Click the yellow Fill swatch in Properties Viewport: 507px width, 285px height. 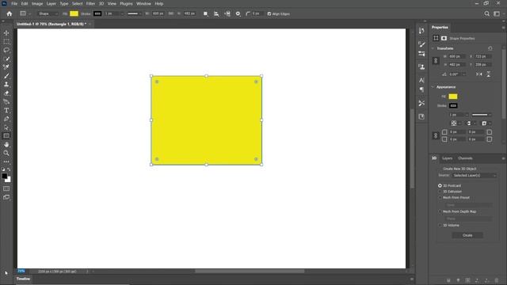click(453, 97)
